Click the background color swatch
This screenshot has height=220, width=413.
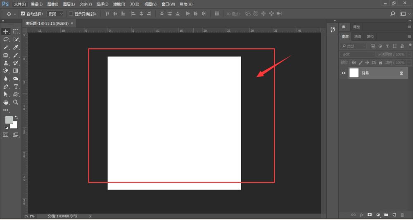[14, 126]
